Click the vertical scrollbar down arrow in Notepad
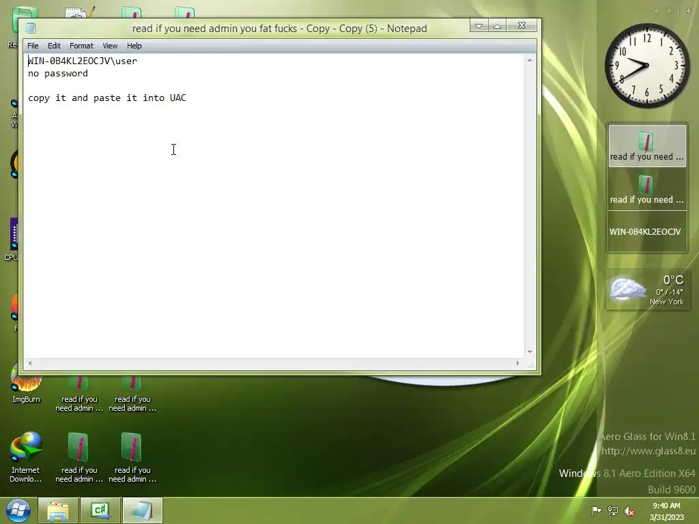The width and height of the screenshot is (699, 524). (530, 352)
